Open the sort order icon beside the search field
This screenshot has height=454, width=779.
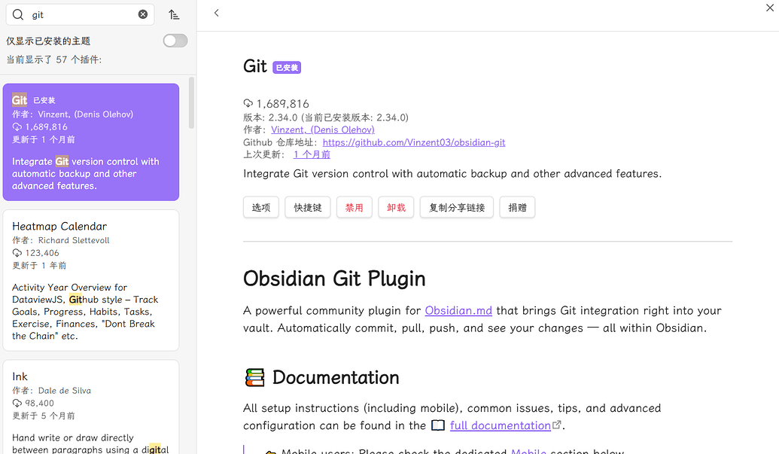[175, 14]
